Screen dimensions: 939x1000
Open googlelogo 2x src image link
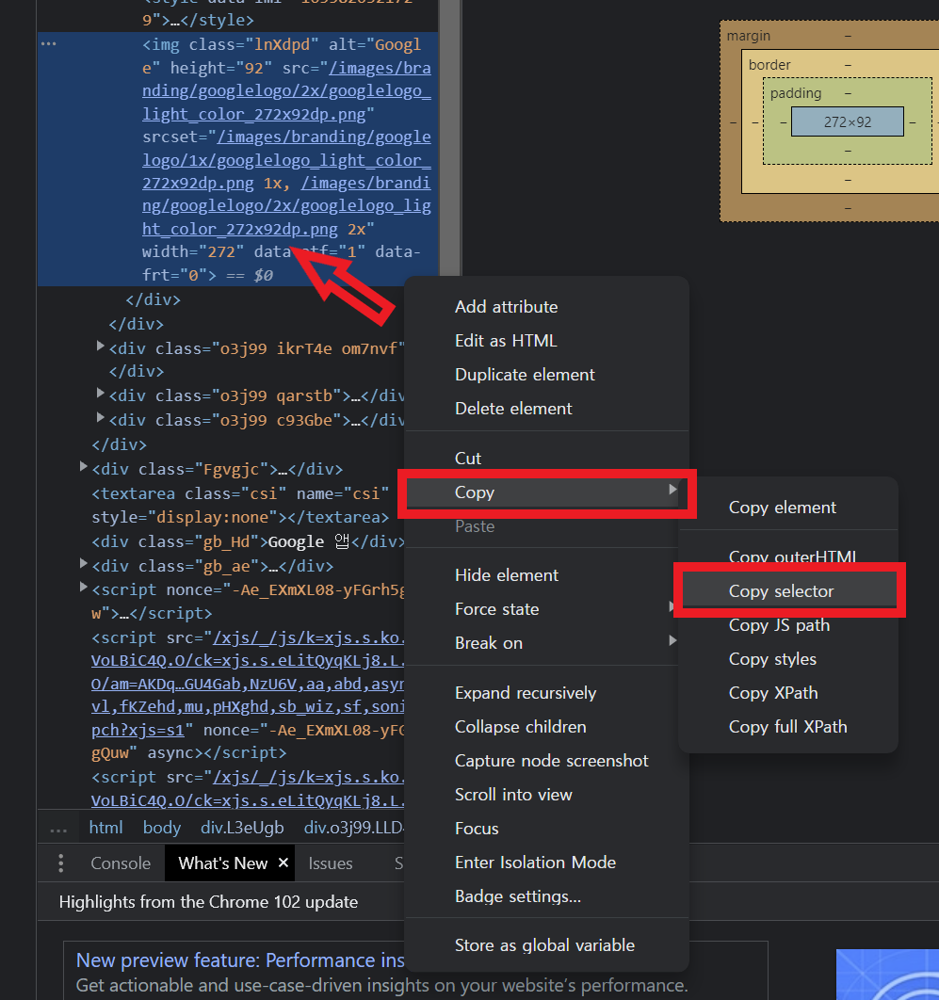pyautogui.click(x=286, y=91)
